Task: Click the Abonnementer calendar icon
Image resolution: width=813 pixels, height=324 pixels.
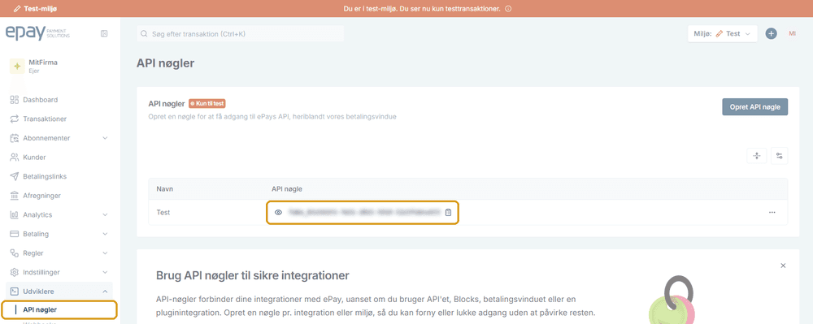Action: pyautogui.click(x=15, y=138)
